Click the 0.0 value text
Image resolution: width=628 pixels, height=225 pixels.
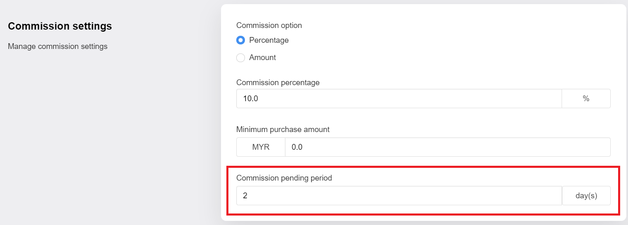tap(297, 147)
